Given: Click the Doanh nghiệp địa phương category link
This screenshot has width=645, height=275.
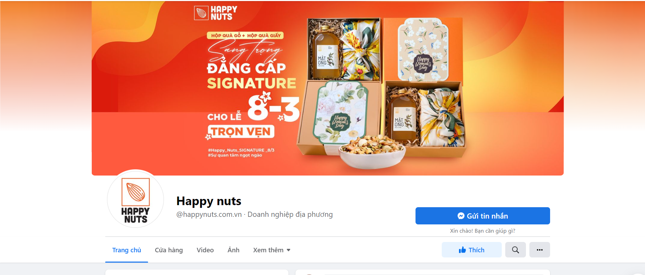Looking at the screenshot, I should tap(290, 214).
